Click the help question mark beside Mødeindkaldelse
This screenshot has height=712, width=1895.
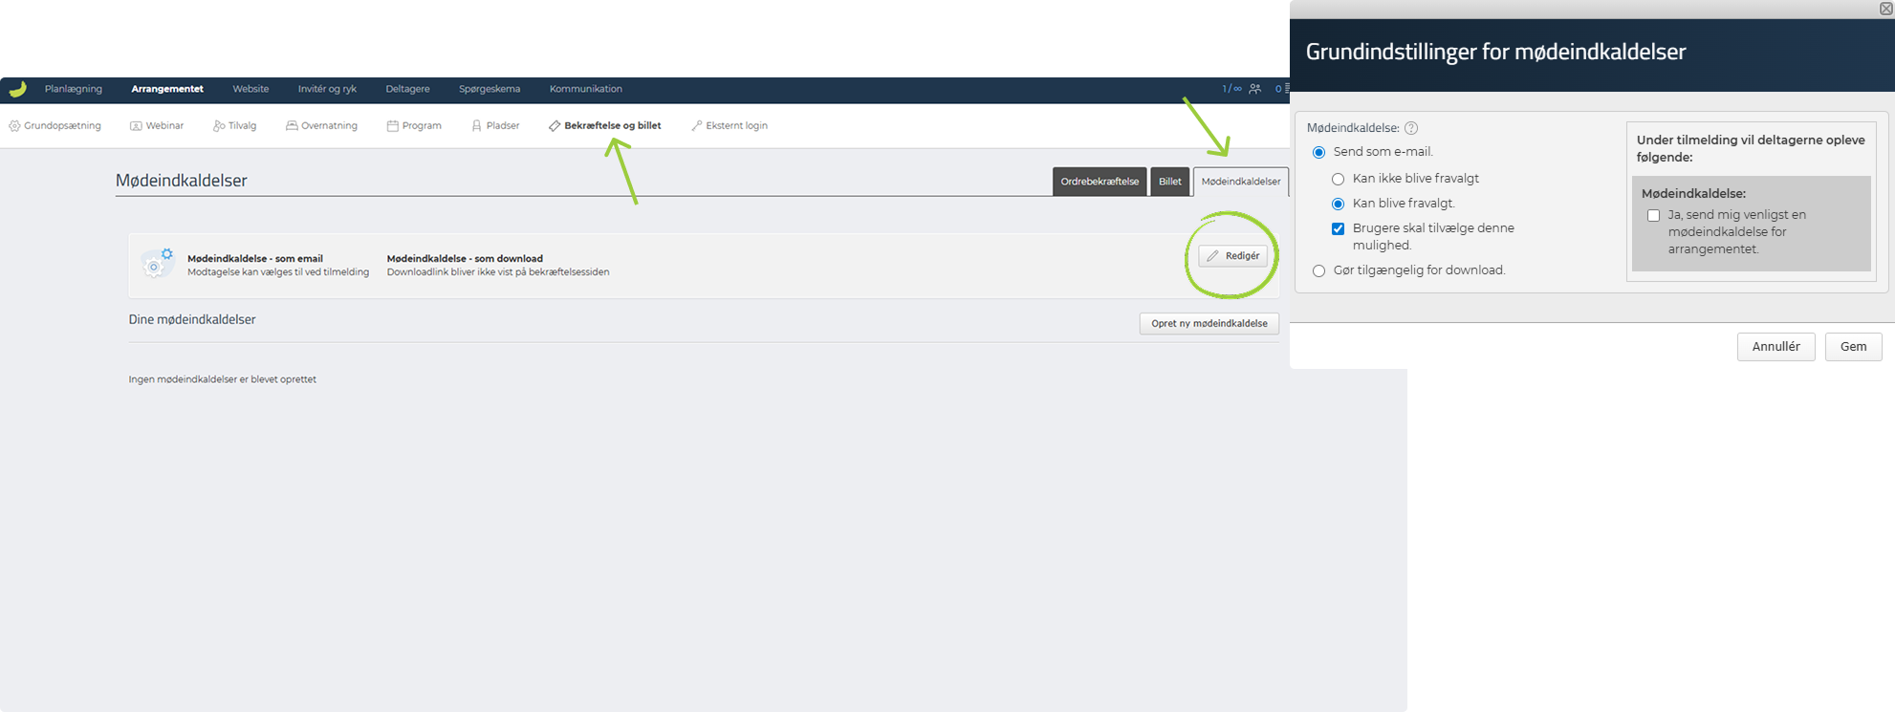click(1411, 128)
